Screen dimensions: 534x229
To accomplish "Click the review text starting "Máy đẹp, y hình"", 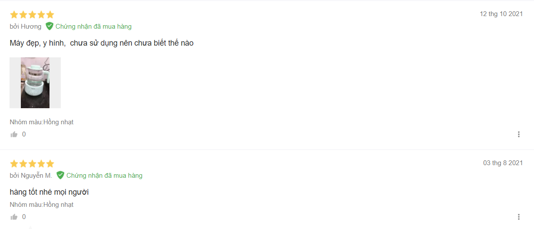I will tap(102, 43).
